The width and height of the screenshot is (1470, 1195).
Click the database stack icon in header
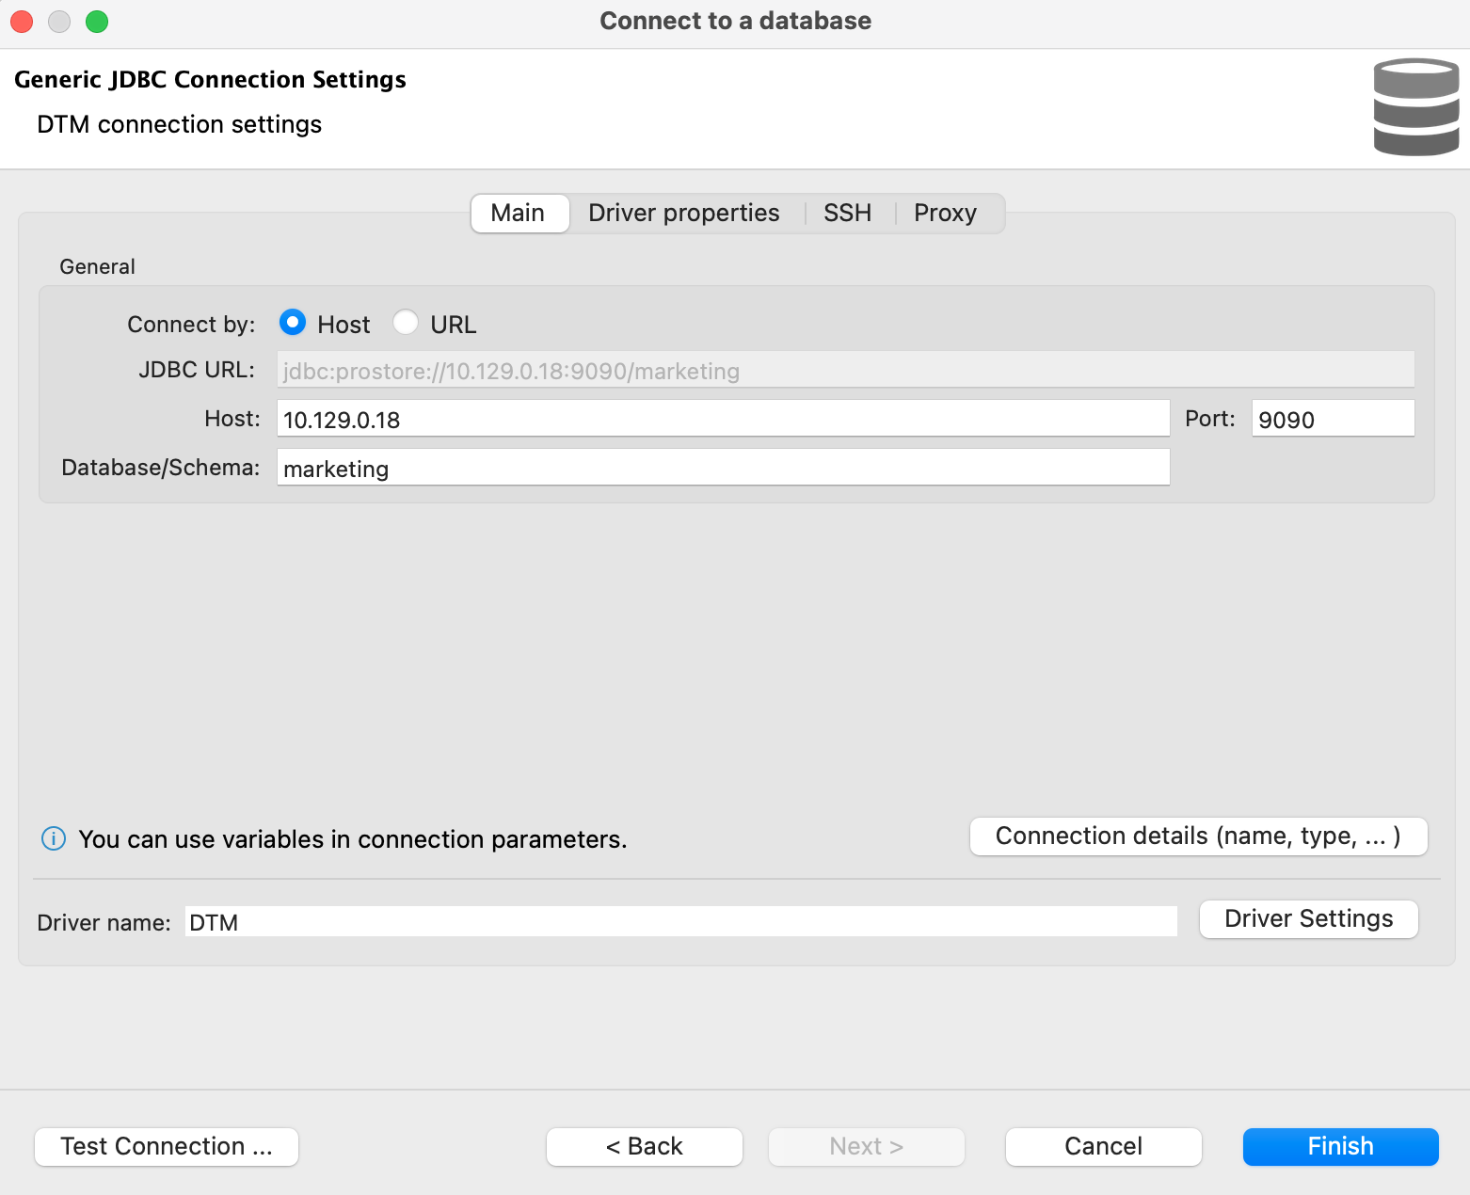tap(1415, 107)
